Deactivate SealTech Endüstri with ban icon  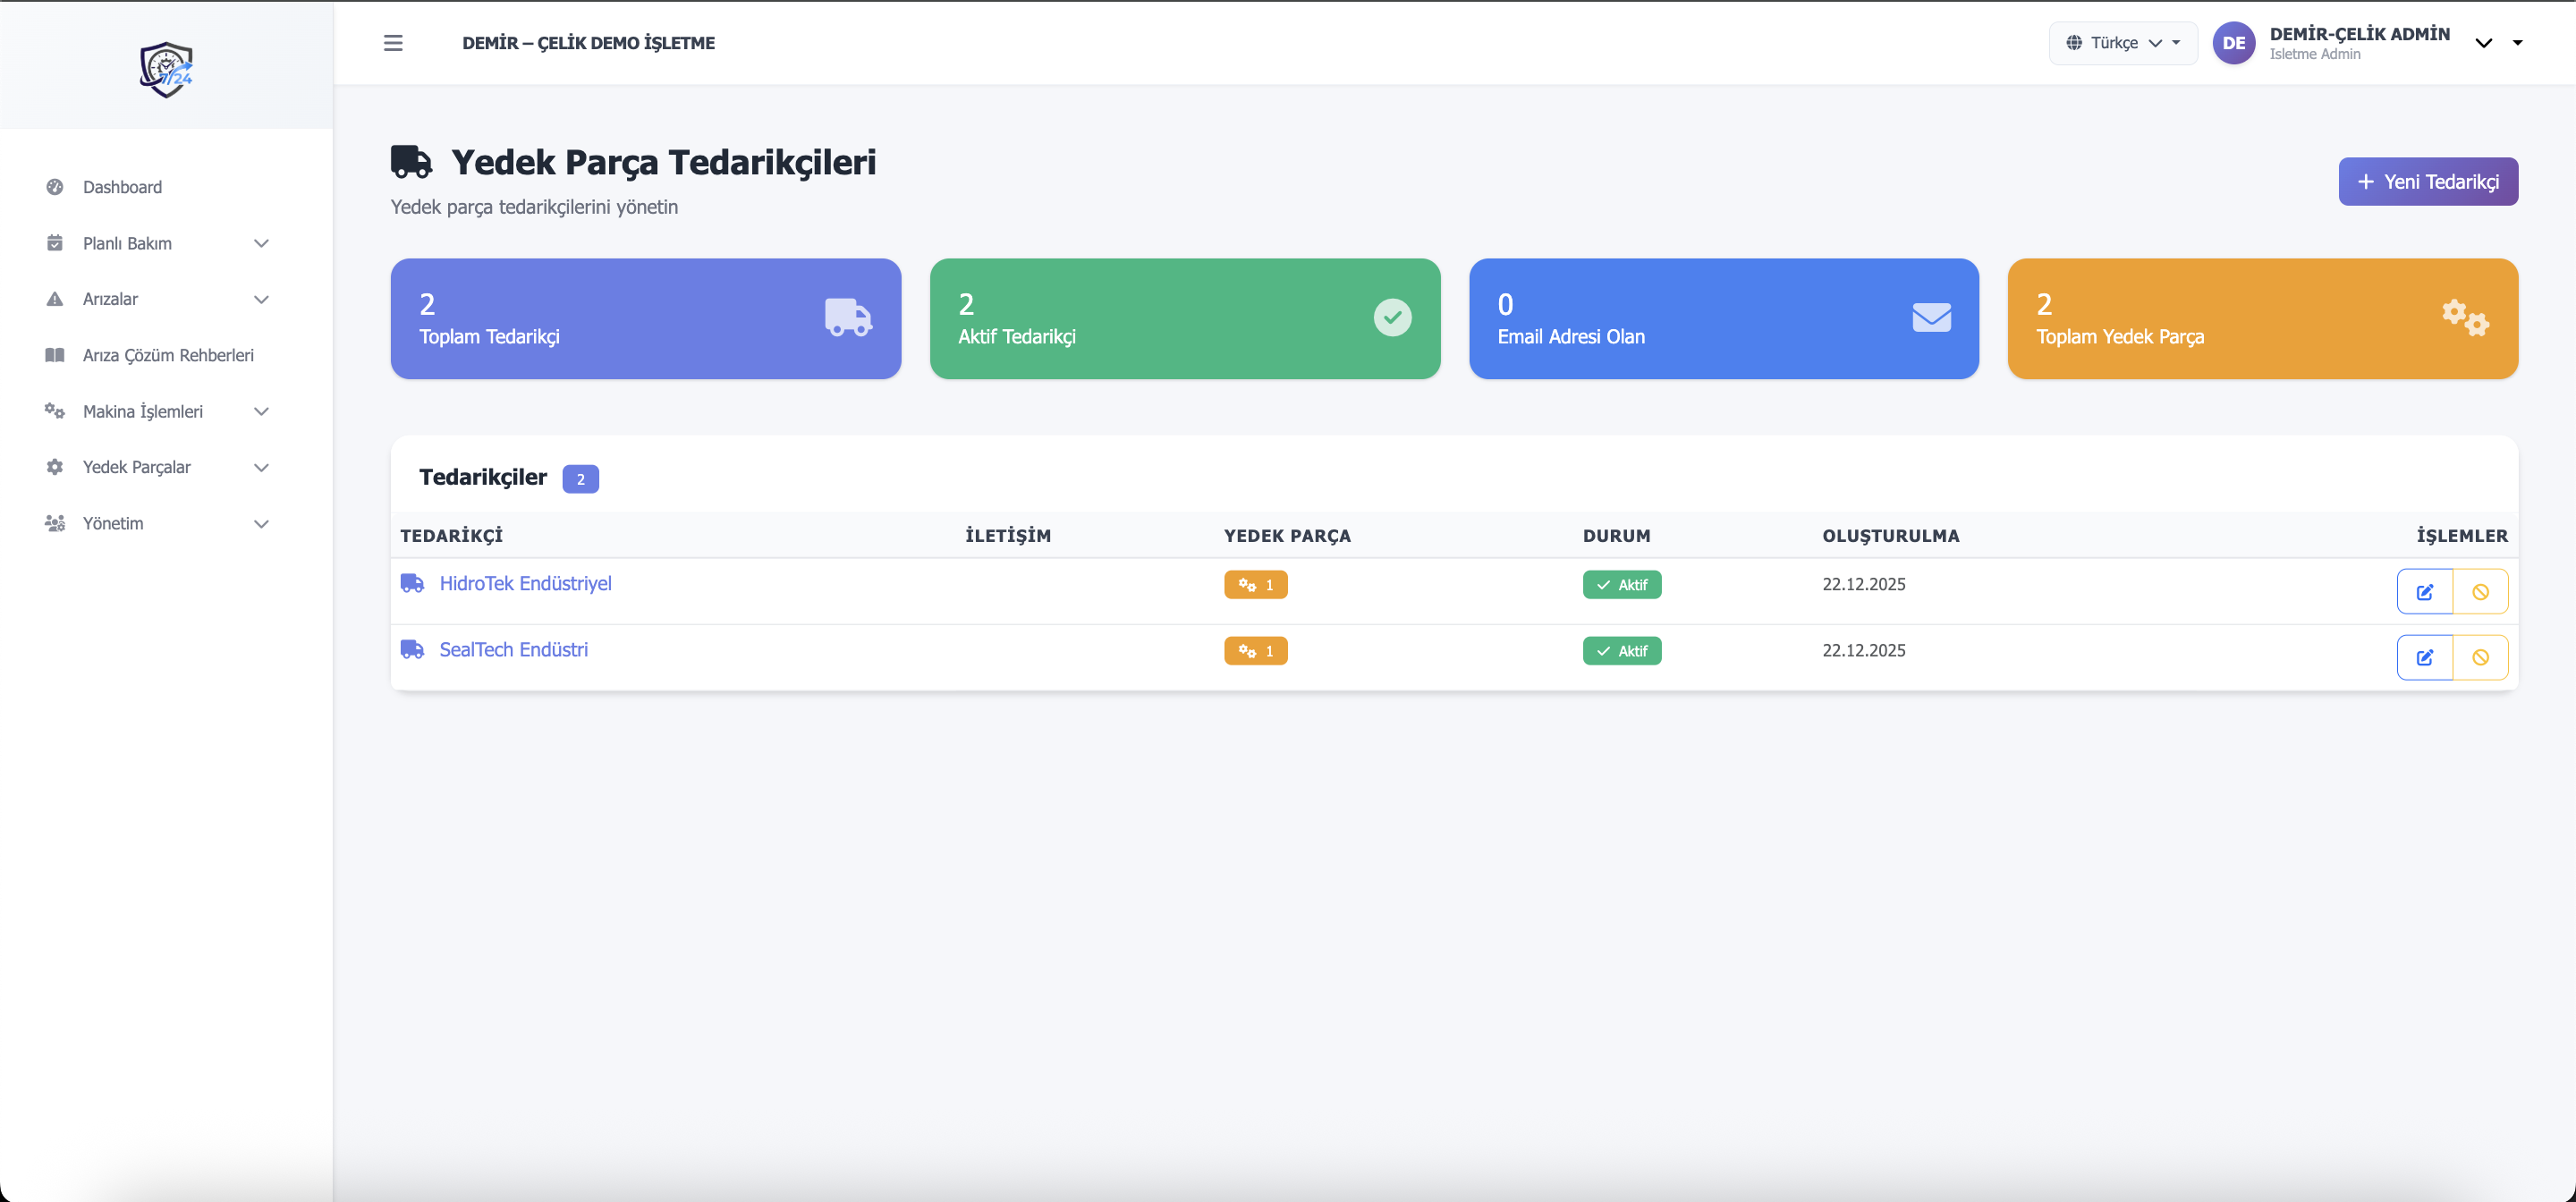click(2480, 657)
